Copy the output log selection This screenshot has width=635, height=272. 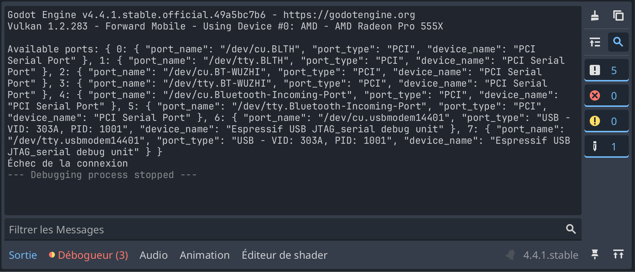click(618, 16)
